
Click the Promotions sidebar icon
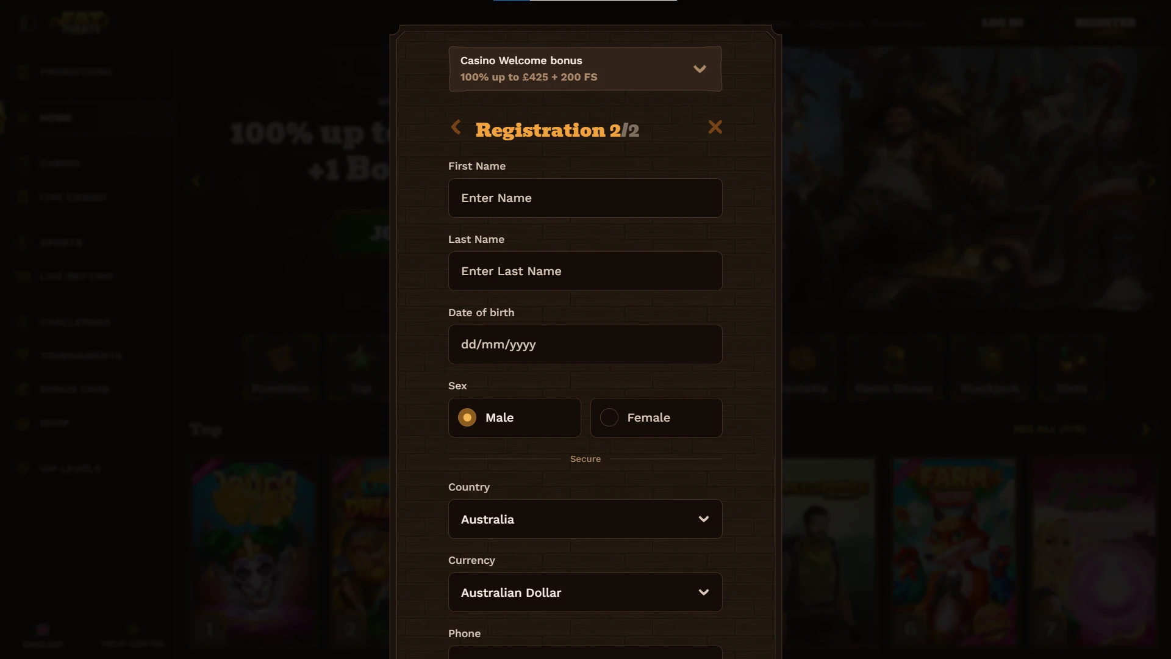[x=23, y=72]
